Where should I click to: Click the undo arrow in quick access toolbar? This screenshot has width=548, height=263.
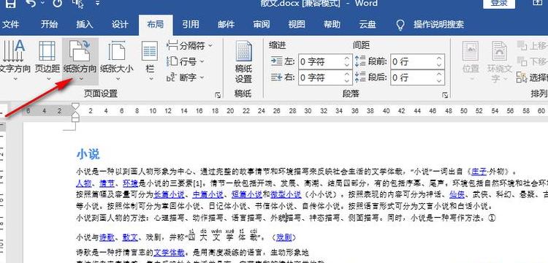tap(31, 4)
